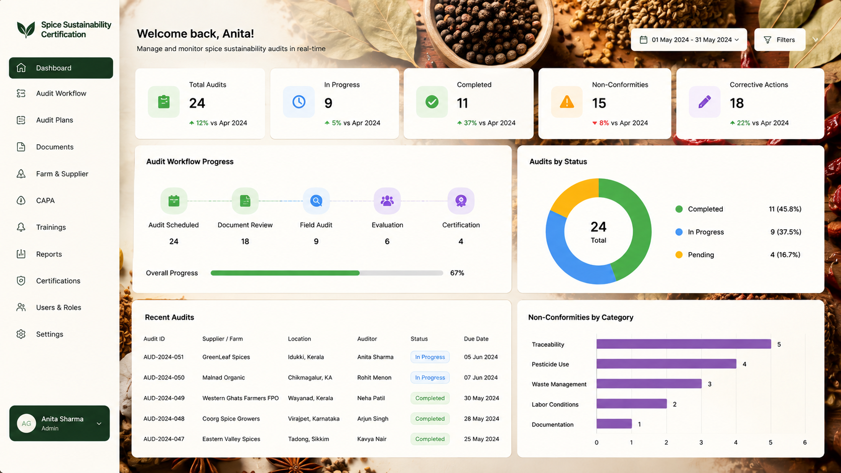Click the Certifications shield icon
The width and height of the screenshot is (841, 473).
click(21, 281)
